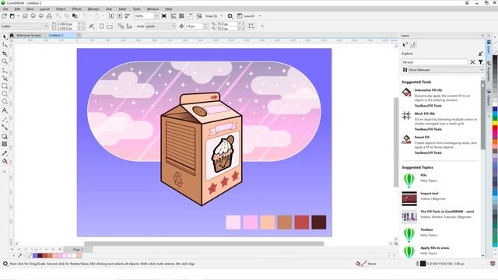This screenshot has width=498, height=280.
Task: Select landscape page orientation
Action: point(110,26)
